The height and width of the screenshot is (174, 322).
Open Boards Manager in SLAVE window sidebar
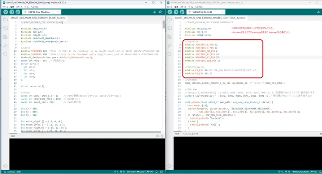pos(5,28)
